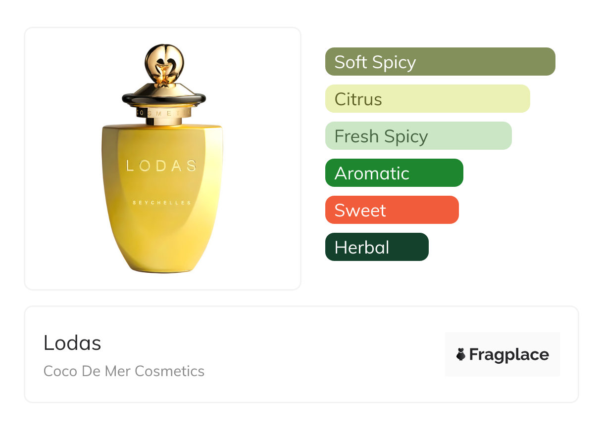This screenshot has height=427, width=603.
Task: Select the Soft Spicy accord bar
Action: tap(440, 62)
